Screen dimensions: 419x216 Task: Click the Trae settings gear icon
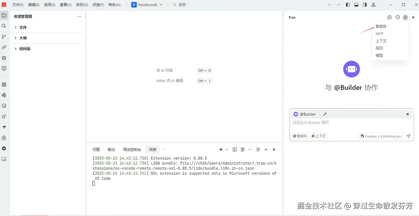[x=405, y=17]
